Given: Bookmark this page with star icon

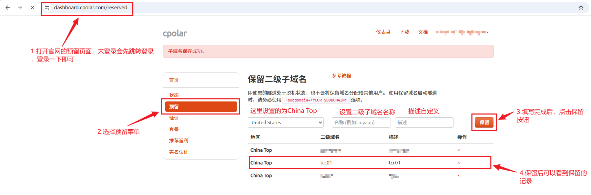Looking at the screenshot, I should pyautogui.click(x=581, y=8).
